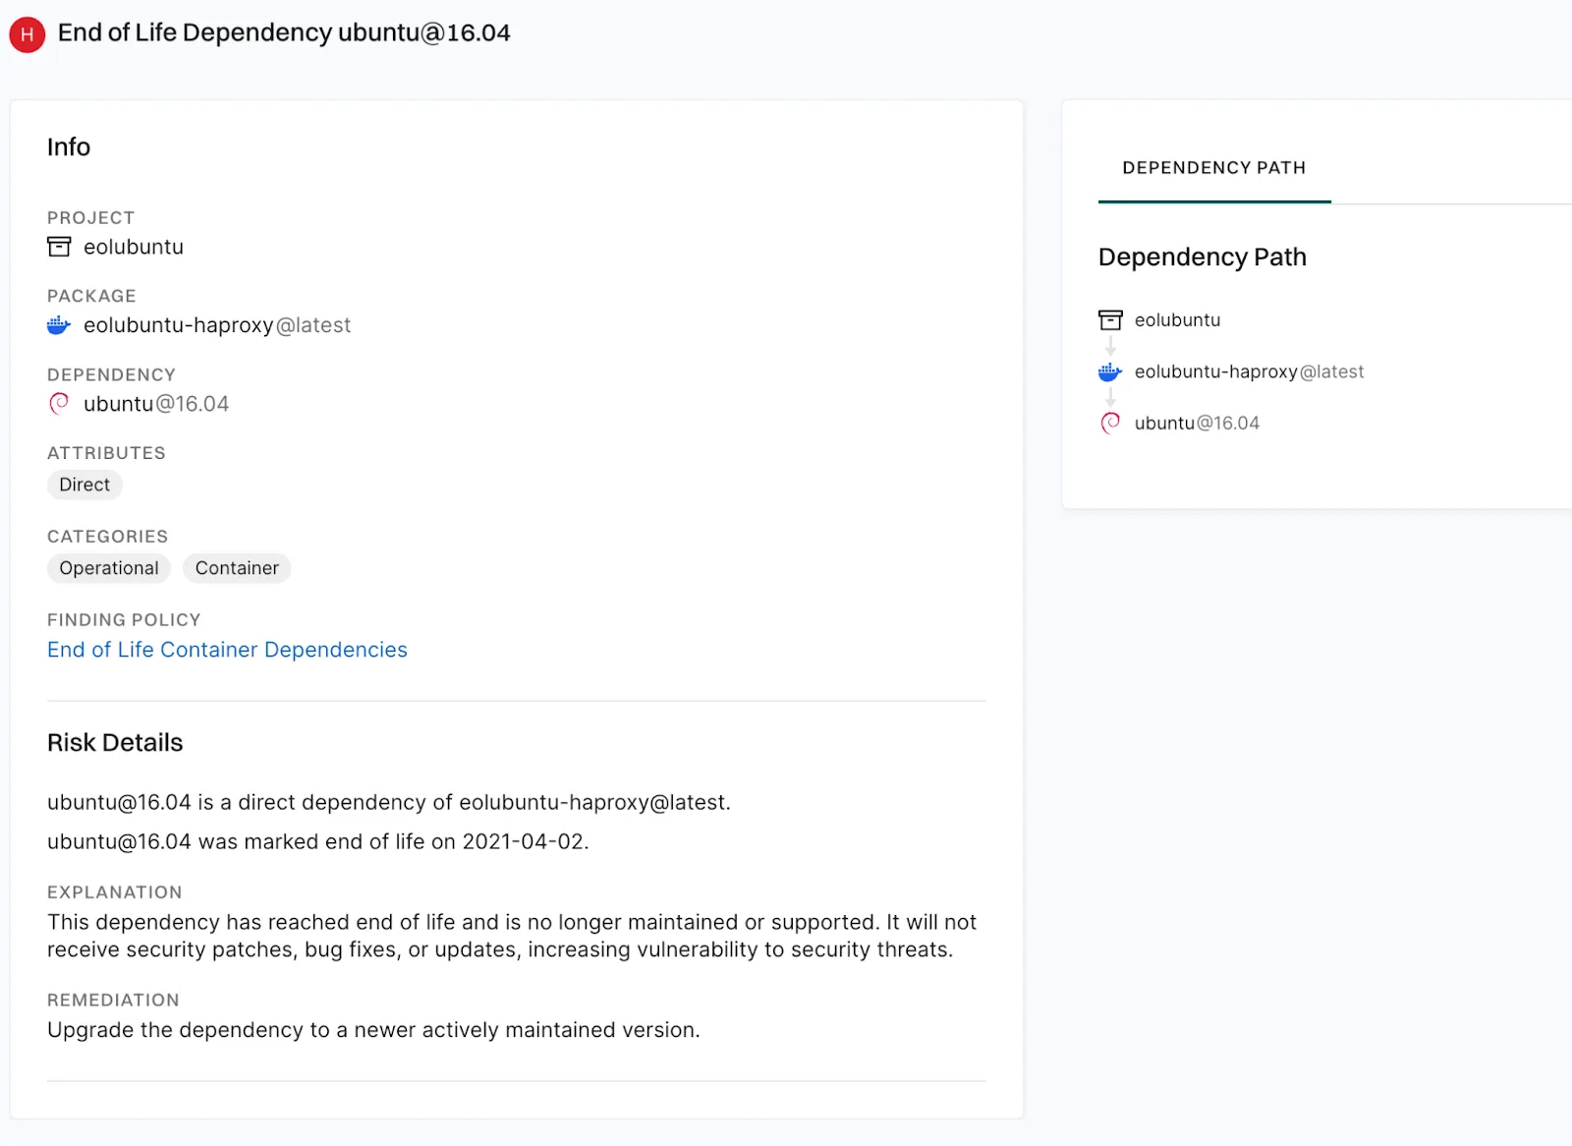The height and width of the screenshot is (1146, 1572).
Task: Switch to the DEPENDENCY PATH tab
Action: (1214, 168)
